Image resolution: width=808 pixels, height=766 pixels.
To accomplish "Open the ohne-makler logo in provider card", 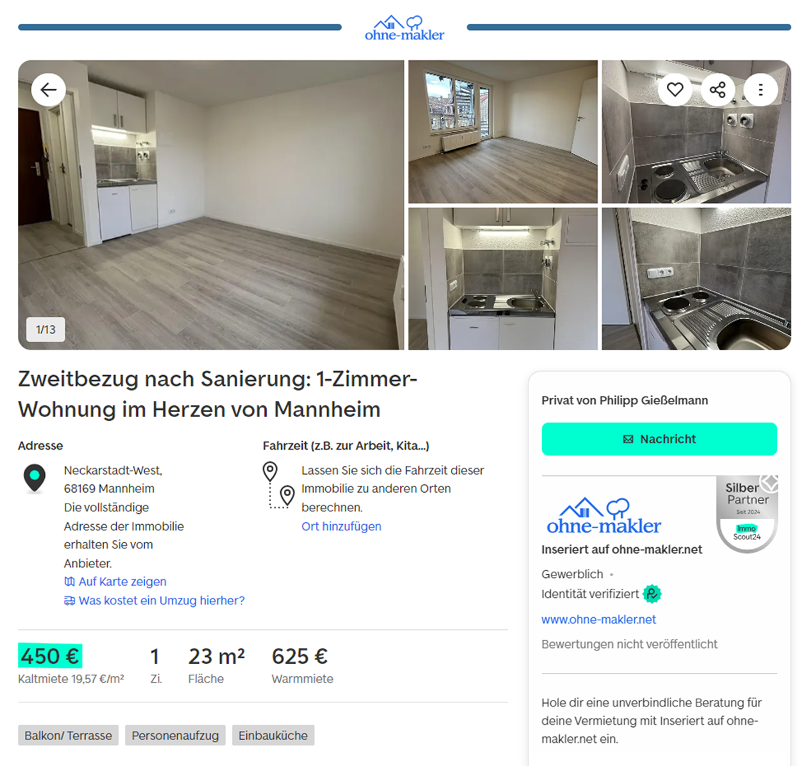I will [603, 516].
